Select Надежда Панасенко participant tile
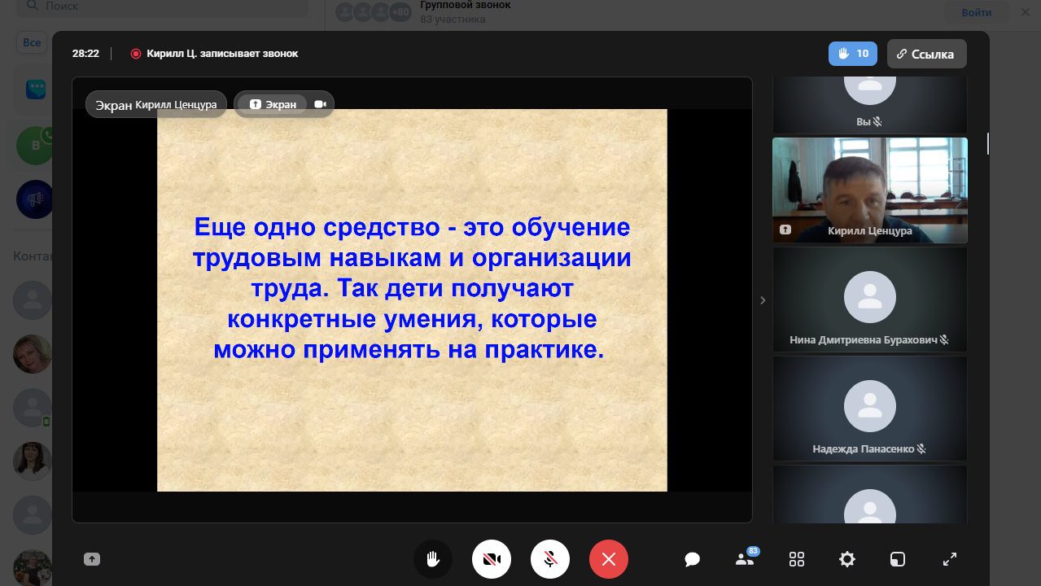The width and height of the screenshot is (1041, 586). tap(869, 409)
